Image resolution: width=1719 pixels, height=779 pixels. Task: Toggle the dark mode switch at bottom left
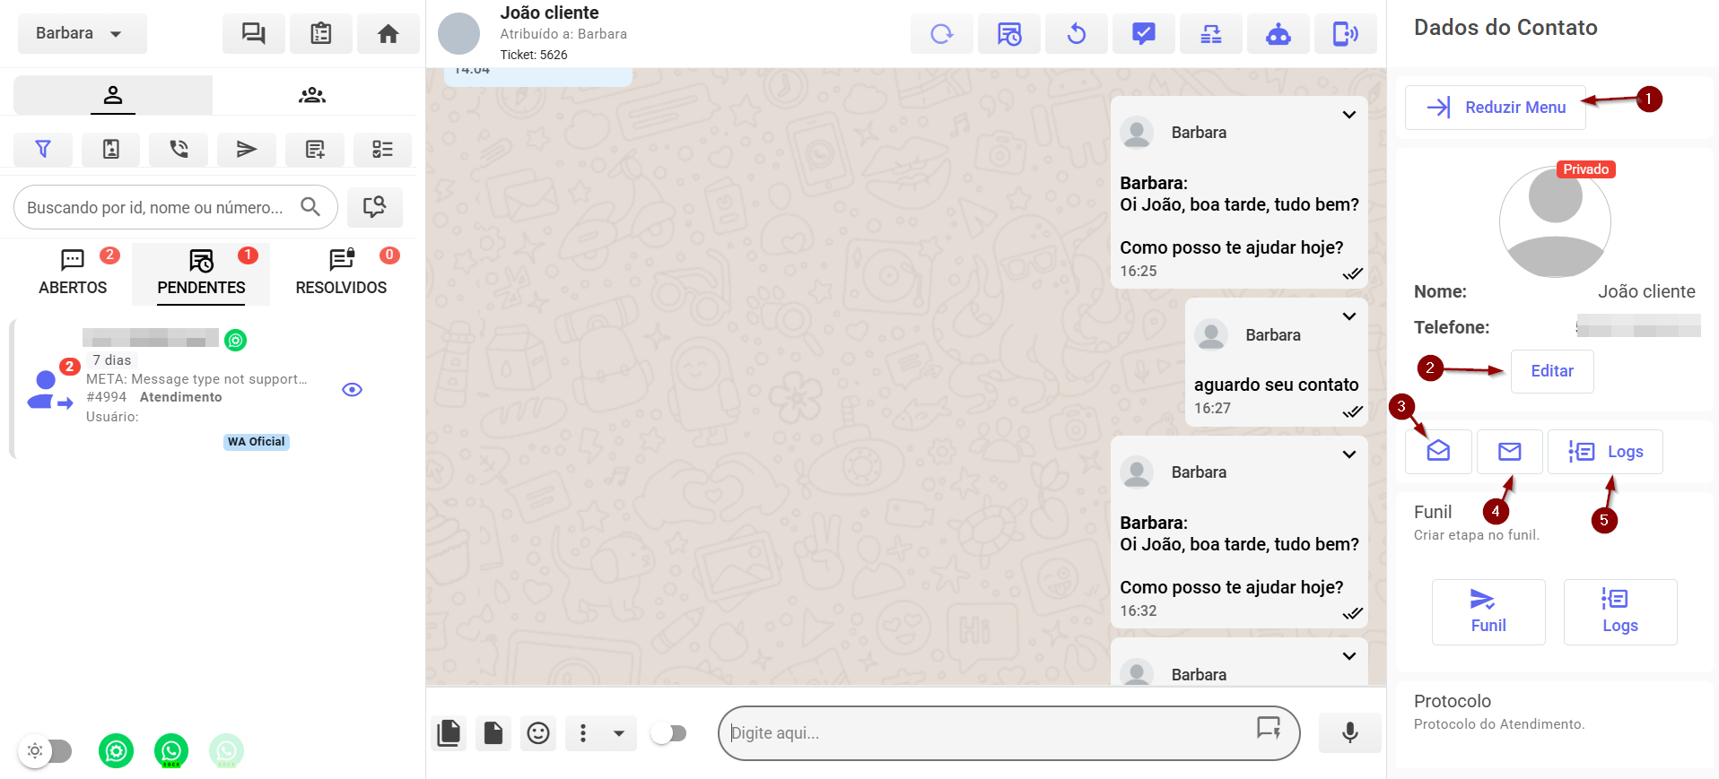pos(47,750)
